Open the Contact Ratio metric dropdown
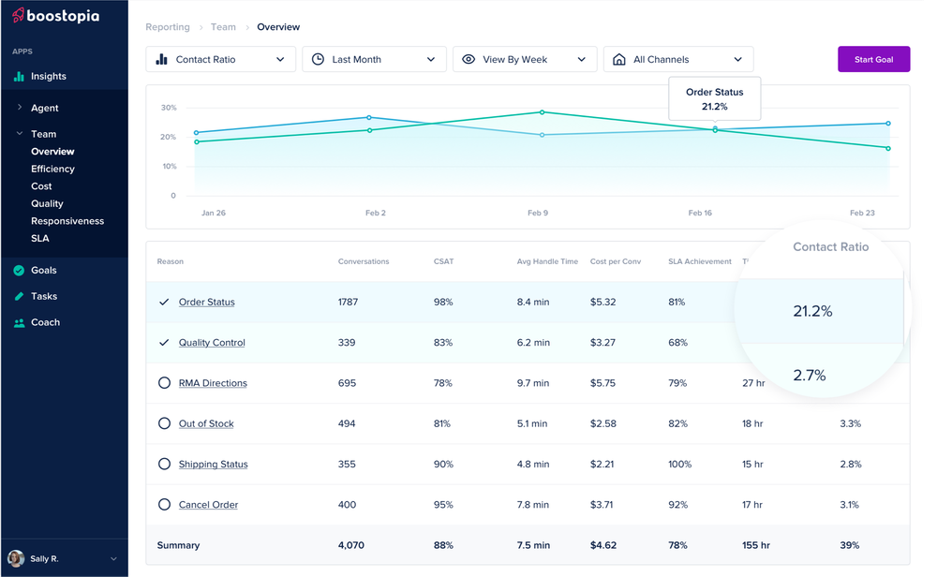The height and width of the screenshot is (577, 937). [220, 59]
